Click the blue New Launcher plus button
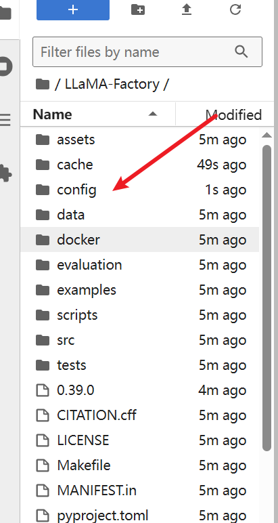The height and width of the screenshot is (523, 278). click(73, 9)
